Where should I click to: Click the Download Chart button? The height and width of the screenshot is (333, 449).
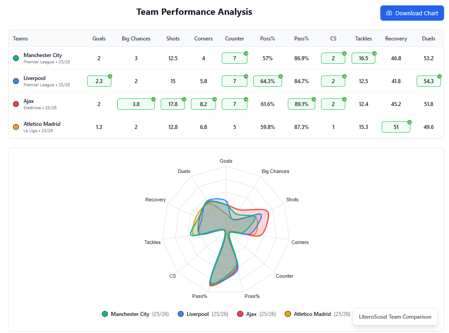click(x=412, y=13)
